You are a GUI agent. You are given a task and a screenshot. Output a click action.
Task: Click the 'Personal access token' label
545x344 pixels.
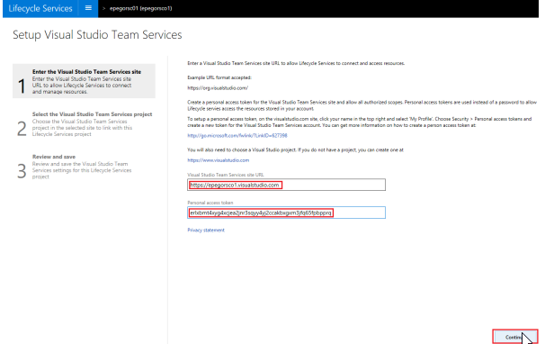210,203
